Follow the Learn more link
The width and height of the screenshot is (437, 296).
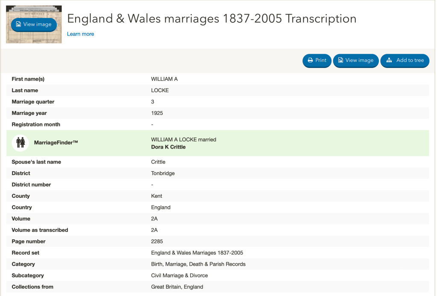click(x=80, y=34)
